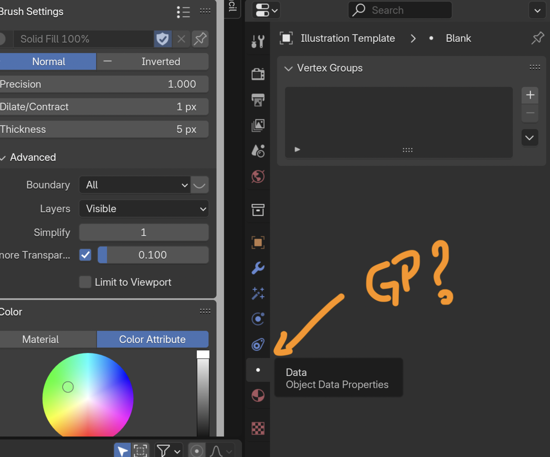The image size is (550, 457).
Task: Set fill direction to Normal
Action: point(48,61)
